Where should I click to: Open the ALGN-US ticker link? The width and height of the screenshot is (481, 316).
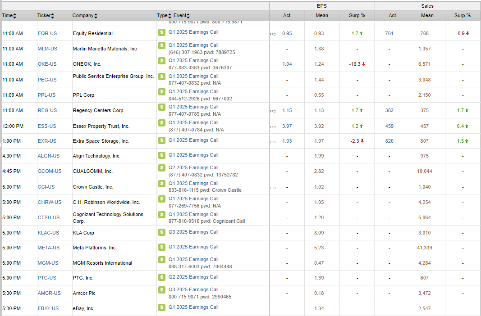tap(49, 156)
